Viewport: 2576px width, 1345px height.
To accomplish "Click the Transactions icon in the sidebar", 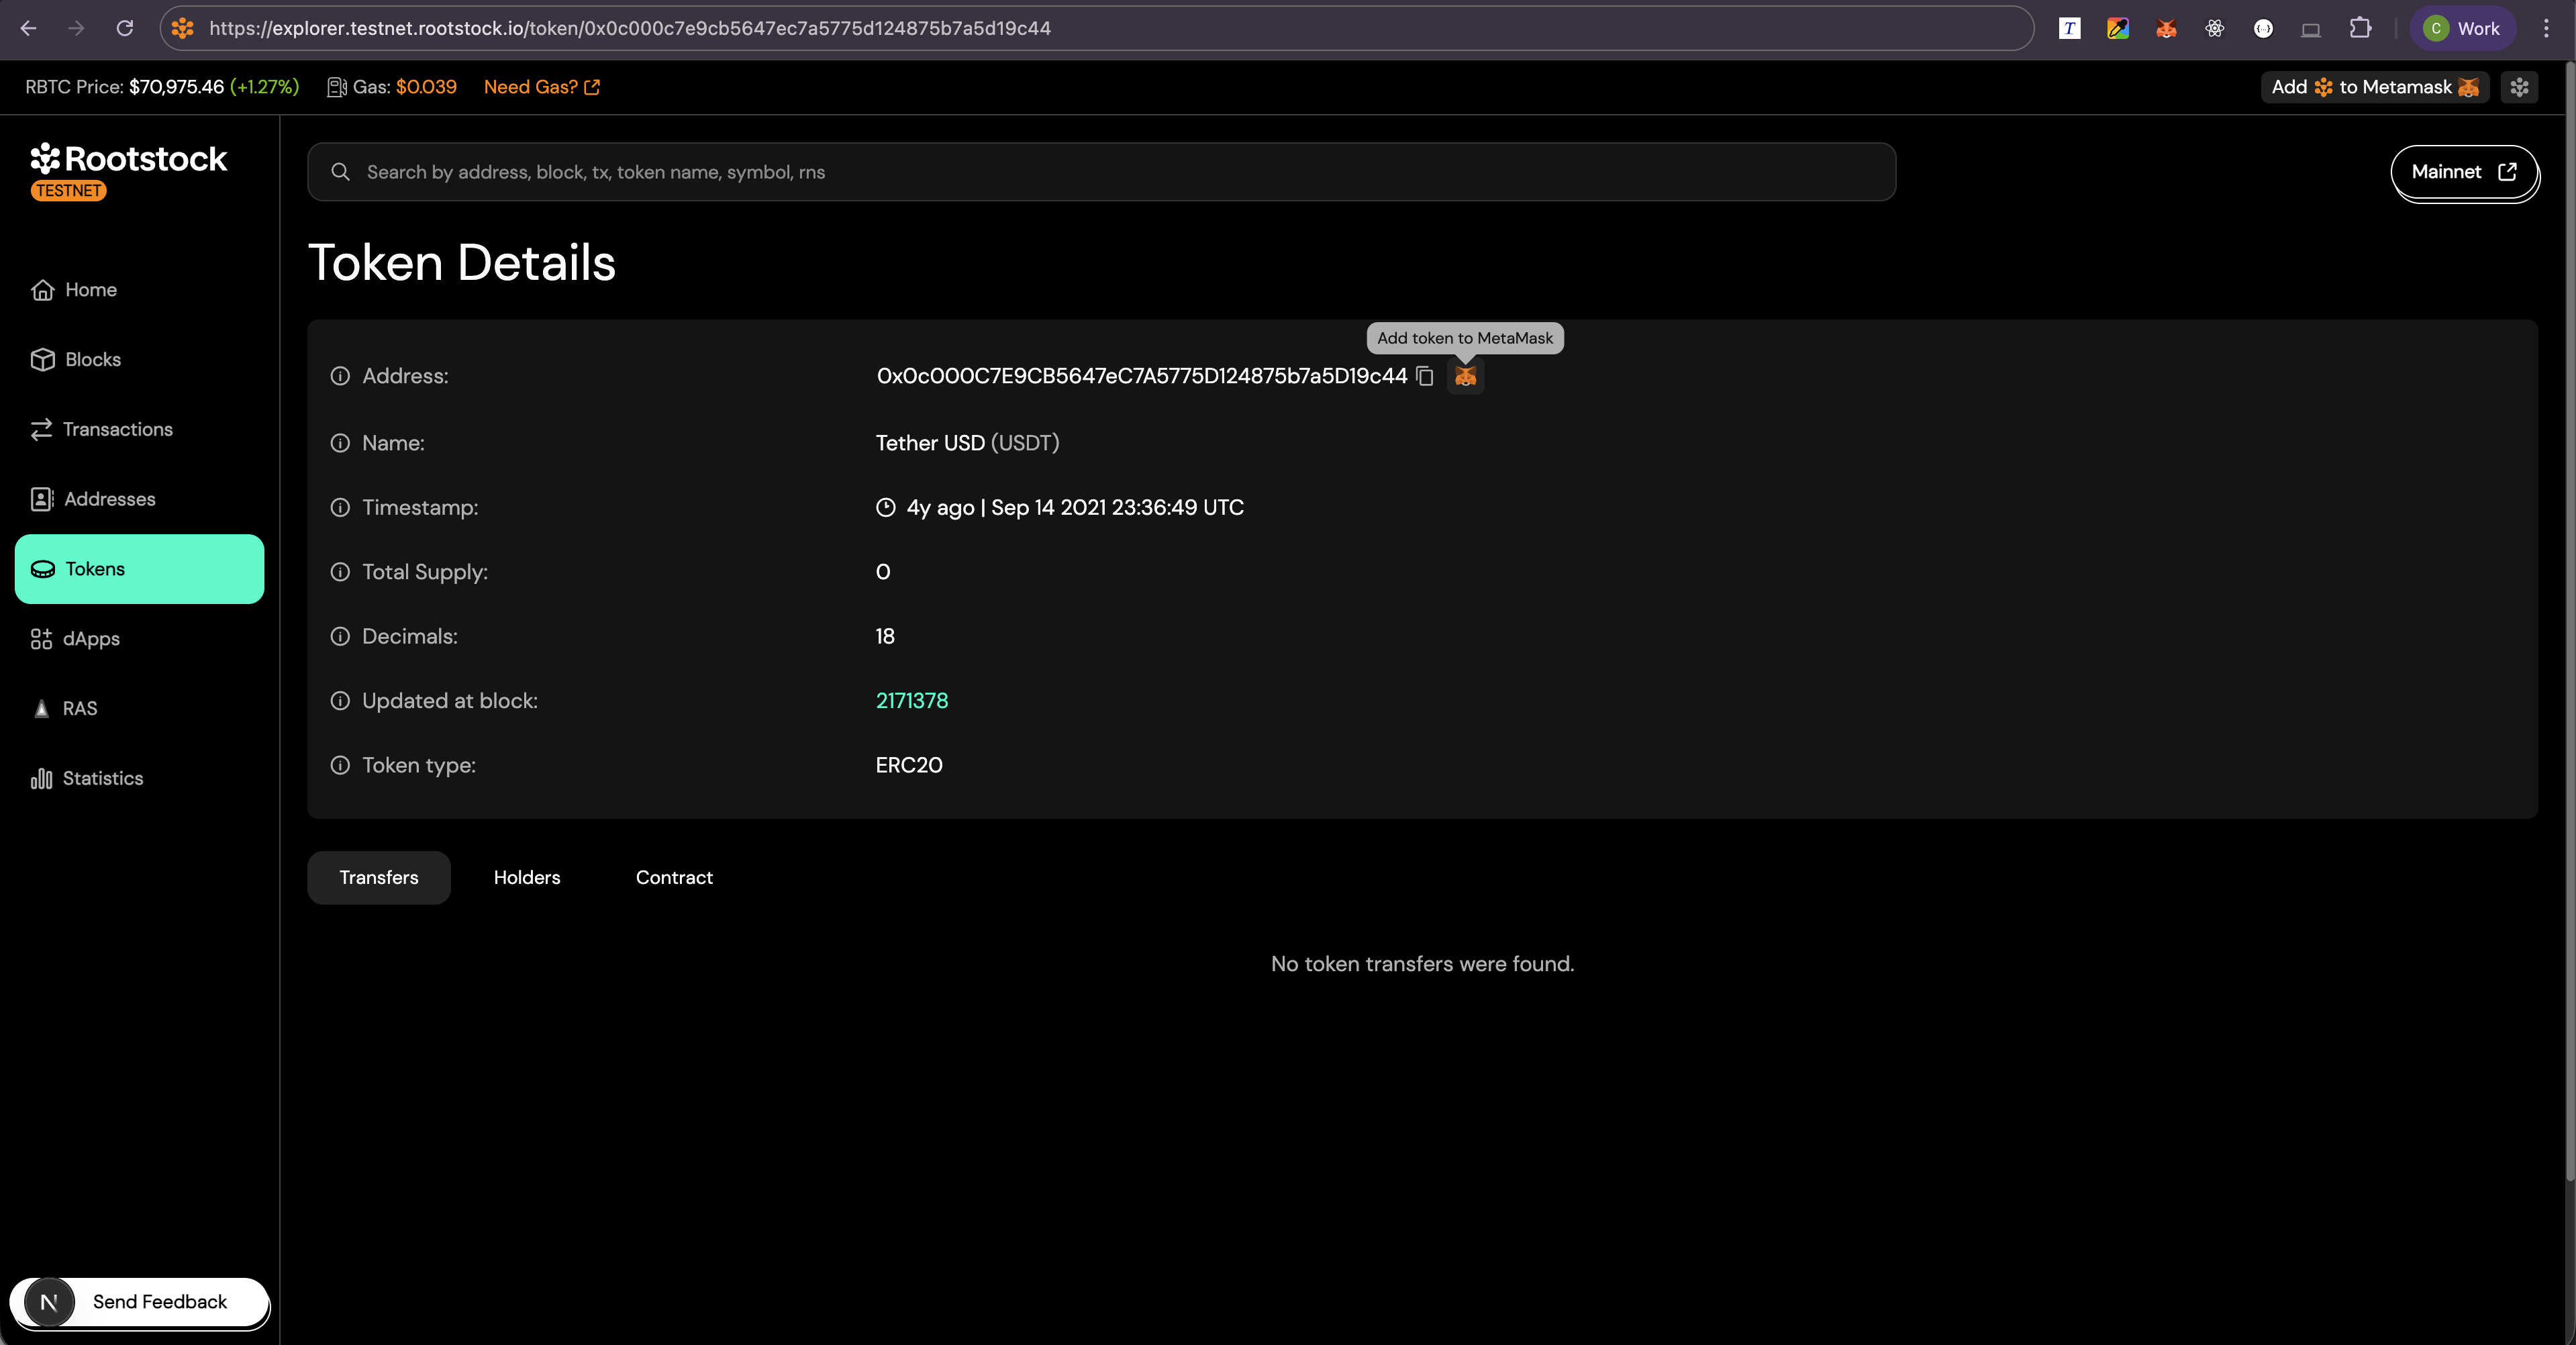I will tap(41, 429).
